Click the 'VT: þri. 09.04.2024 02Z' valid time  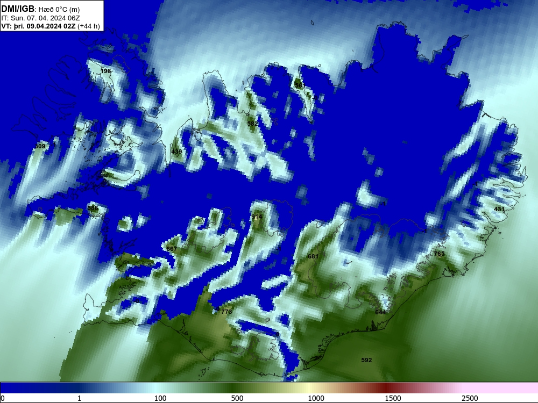click(39, 26)
